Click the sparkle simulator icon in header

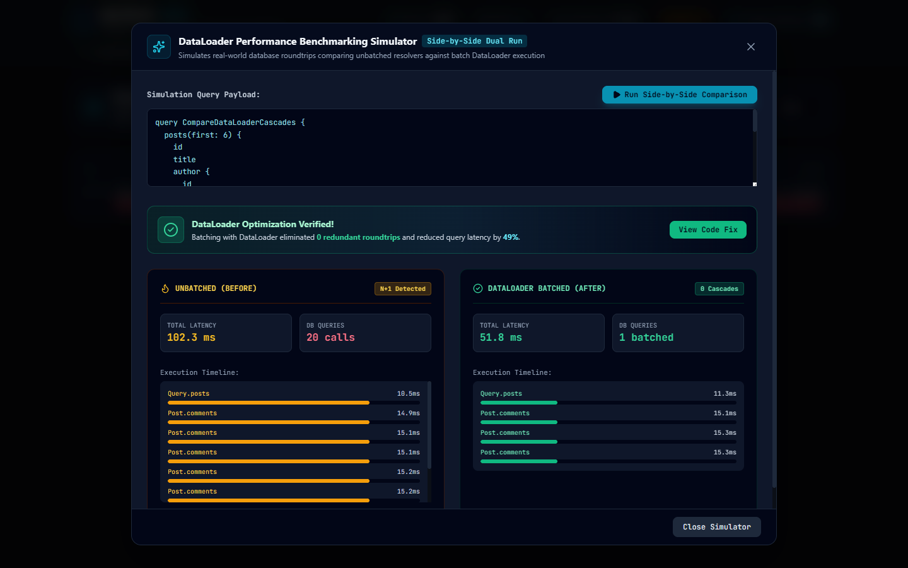pos(159,47)
